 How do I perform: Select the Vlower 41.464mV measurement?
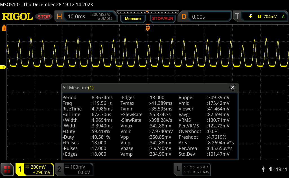point(204,109)
